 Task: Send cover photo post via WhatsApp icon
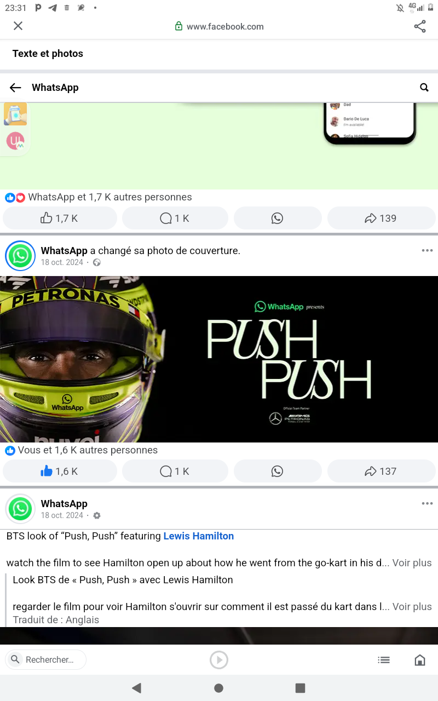point(278,471)
